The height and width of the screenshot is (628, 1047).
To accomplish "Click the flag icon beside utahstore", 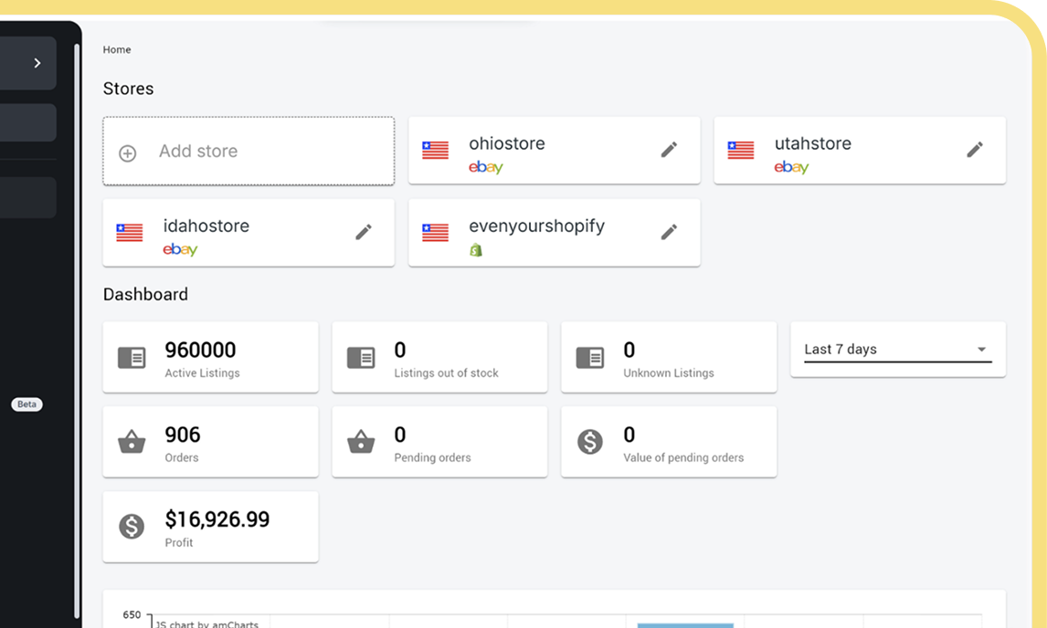I will coord(743,150).
